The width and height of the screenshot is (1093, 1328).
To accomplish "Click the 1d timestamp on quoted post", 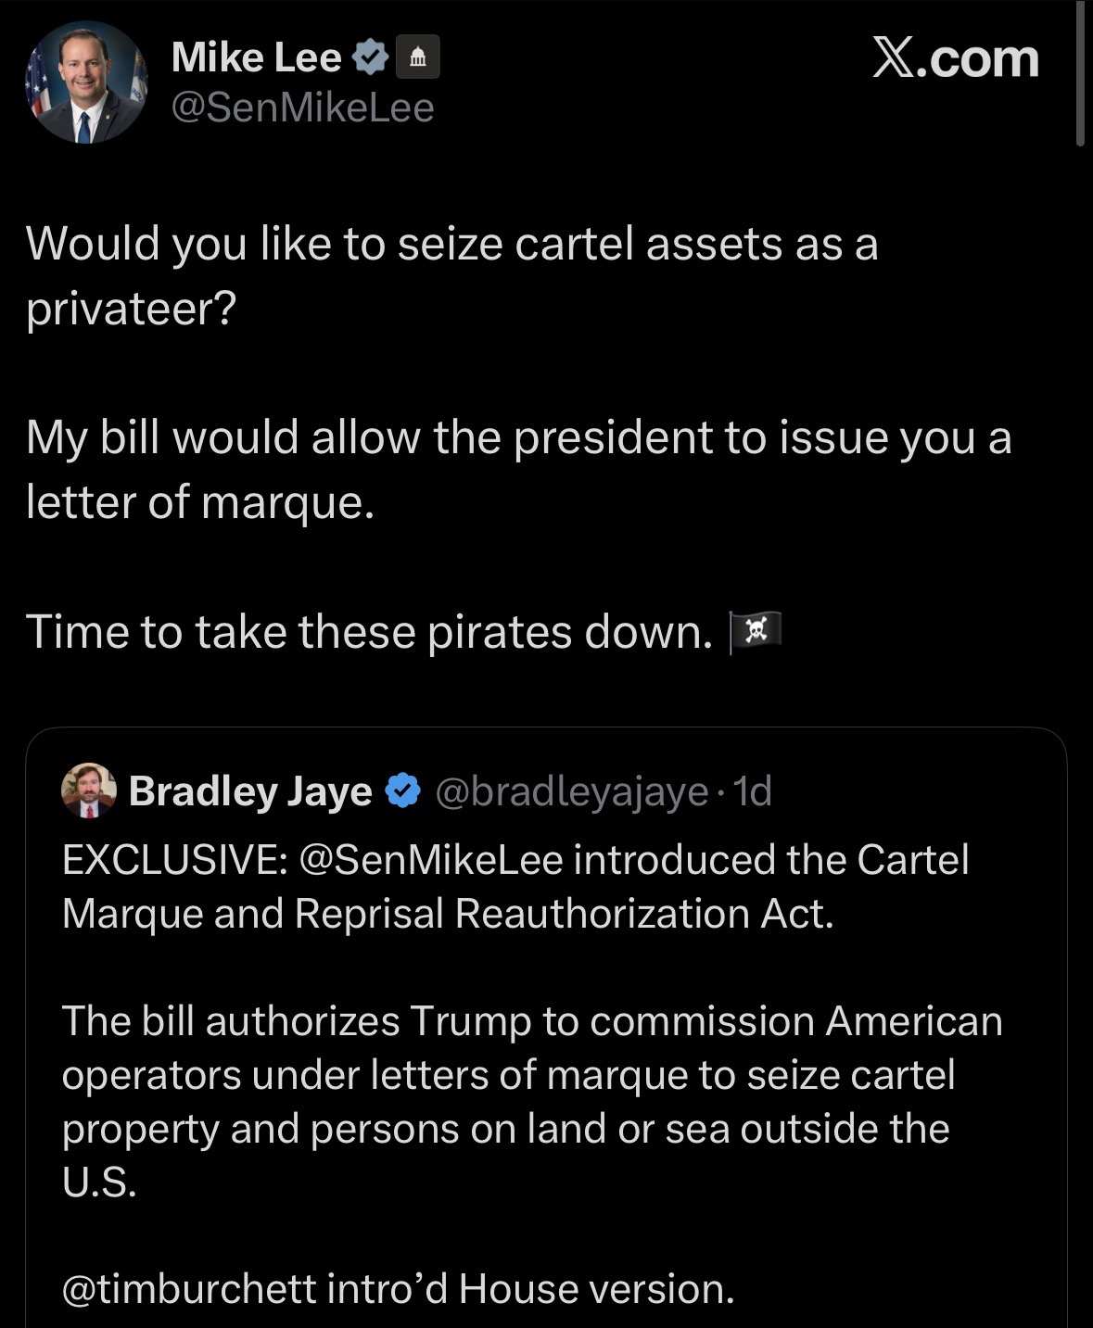I will click(752, 790).
